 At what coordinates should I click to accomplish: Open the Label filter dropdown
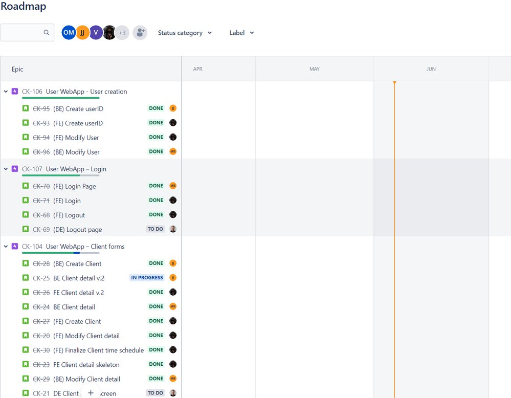pyautogui.click(x=241, y=33)
